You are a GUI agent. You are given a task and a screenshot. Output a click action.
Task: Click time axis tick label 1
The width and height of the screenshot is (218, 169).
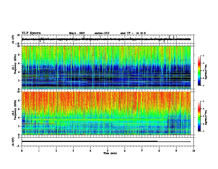click(39, 151)
